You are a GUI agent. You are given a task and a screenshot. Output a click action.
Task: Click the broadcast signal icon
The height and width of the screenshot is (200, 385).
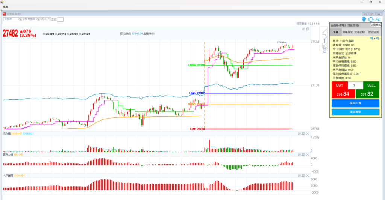[x=364, y=19]
